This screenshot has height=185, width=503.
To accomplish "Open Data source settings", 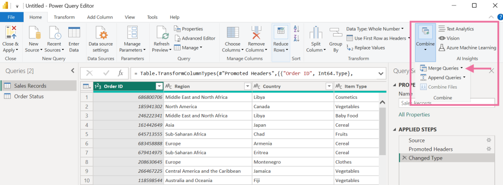I will (101, 40).
